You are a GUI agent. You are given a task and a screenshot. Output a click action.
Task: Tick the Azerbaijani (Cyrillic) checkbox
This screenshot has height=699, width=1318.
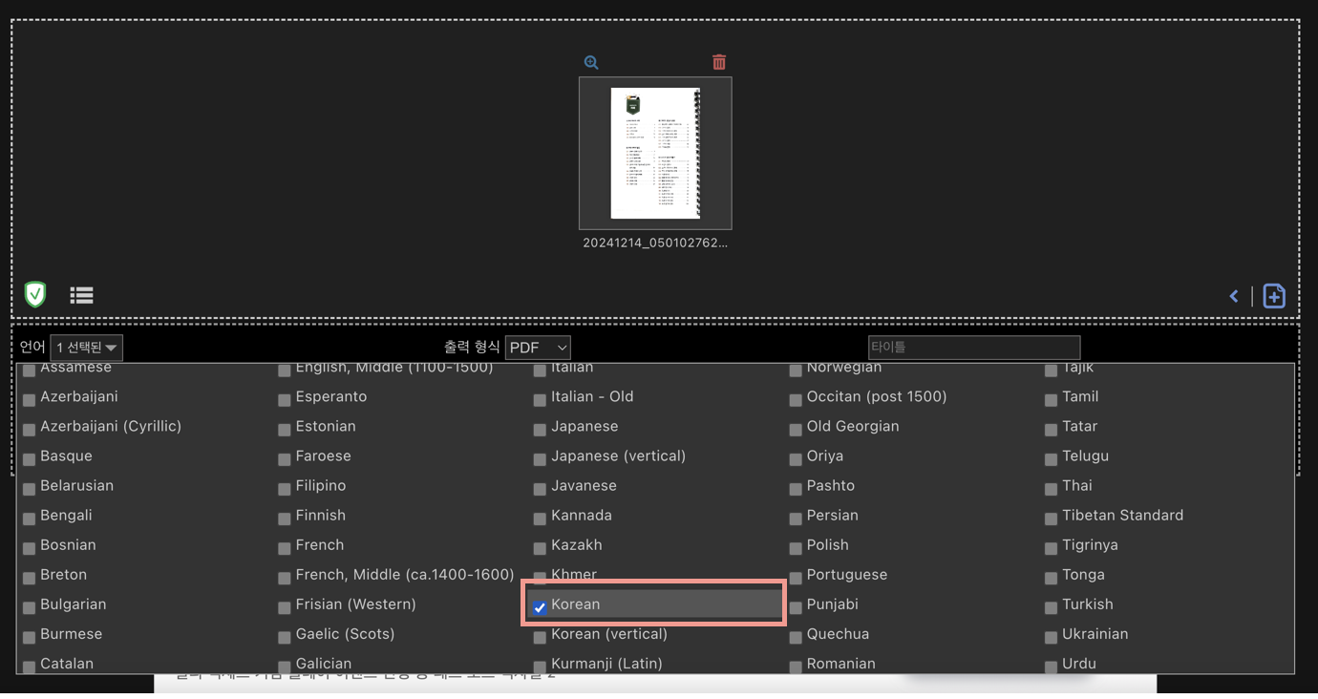point(29,430)
